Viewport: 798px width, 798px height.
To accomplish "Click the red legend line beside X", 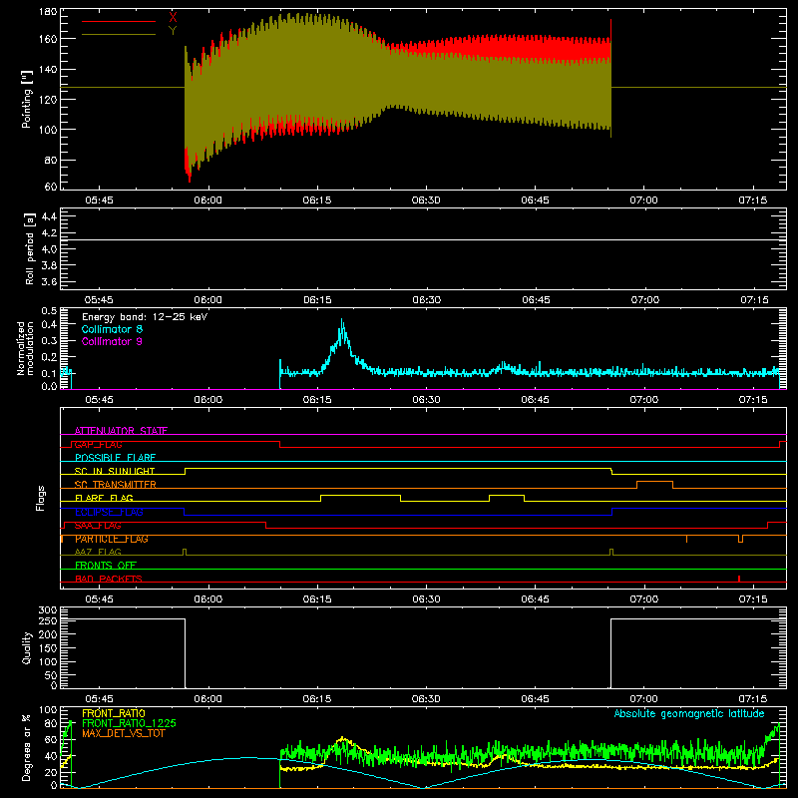I will point(119,21).
